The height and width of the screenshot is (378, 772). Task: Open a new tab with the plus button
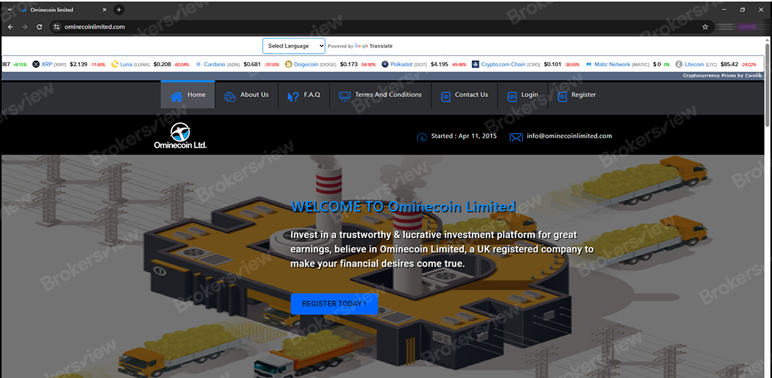point(119,10)
